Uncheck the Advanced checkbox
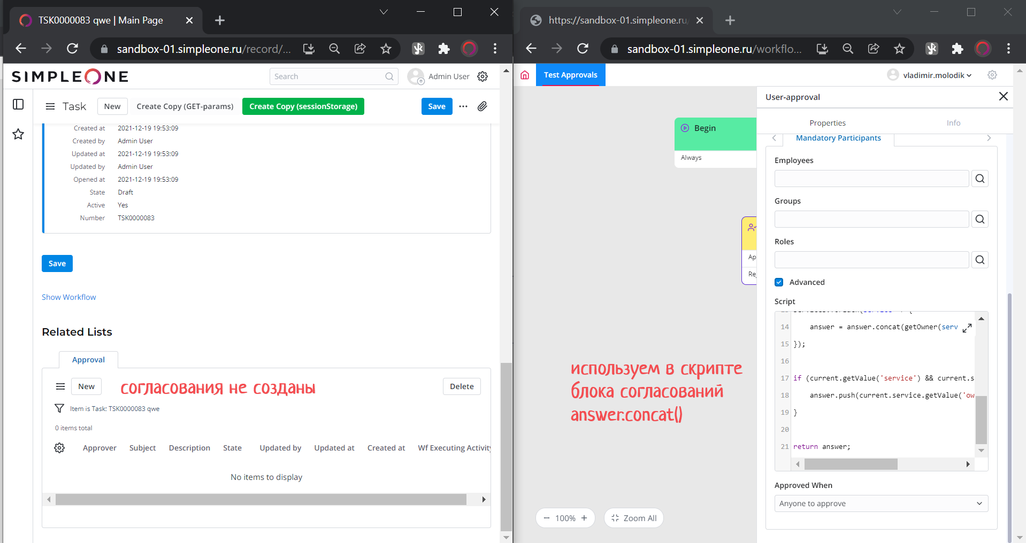The height and width of the screenshot is (543, 1026). point(779,282)
